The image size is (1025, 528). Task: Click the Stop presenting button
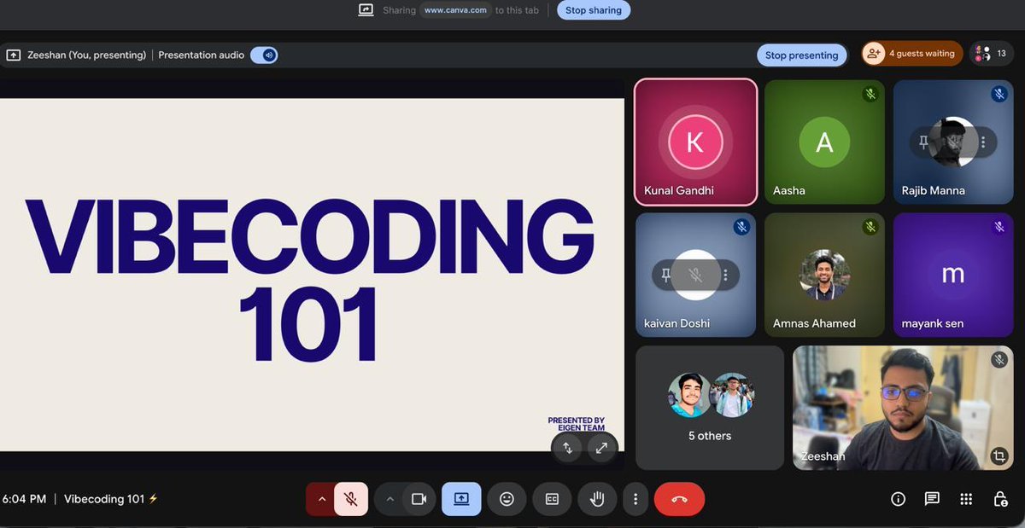[x=801, y=55]
